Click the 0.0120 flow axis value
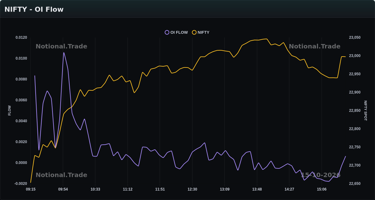375x200 pixels. click(x=21, y=37)
